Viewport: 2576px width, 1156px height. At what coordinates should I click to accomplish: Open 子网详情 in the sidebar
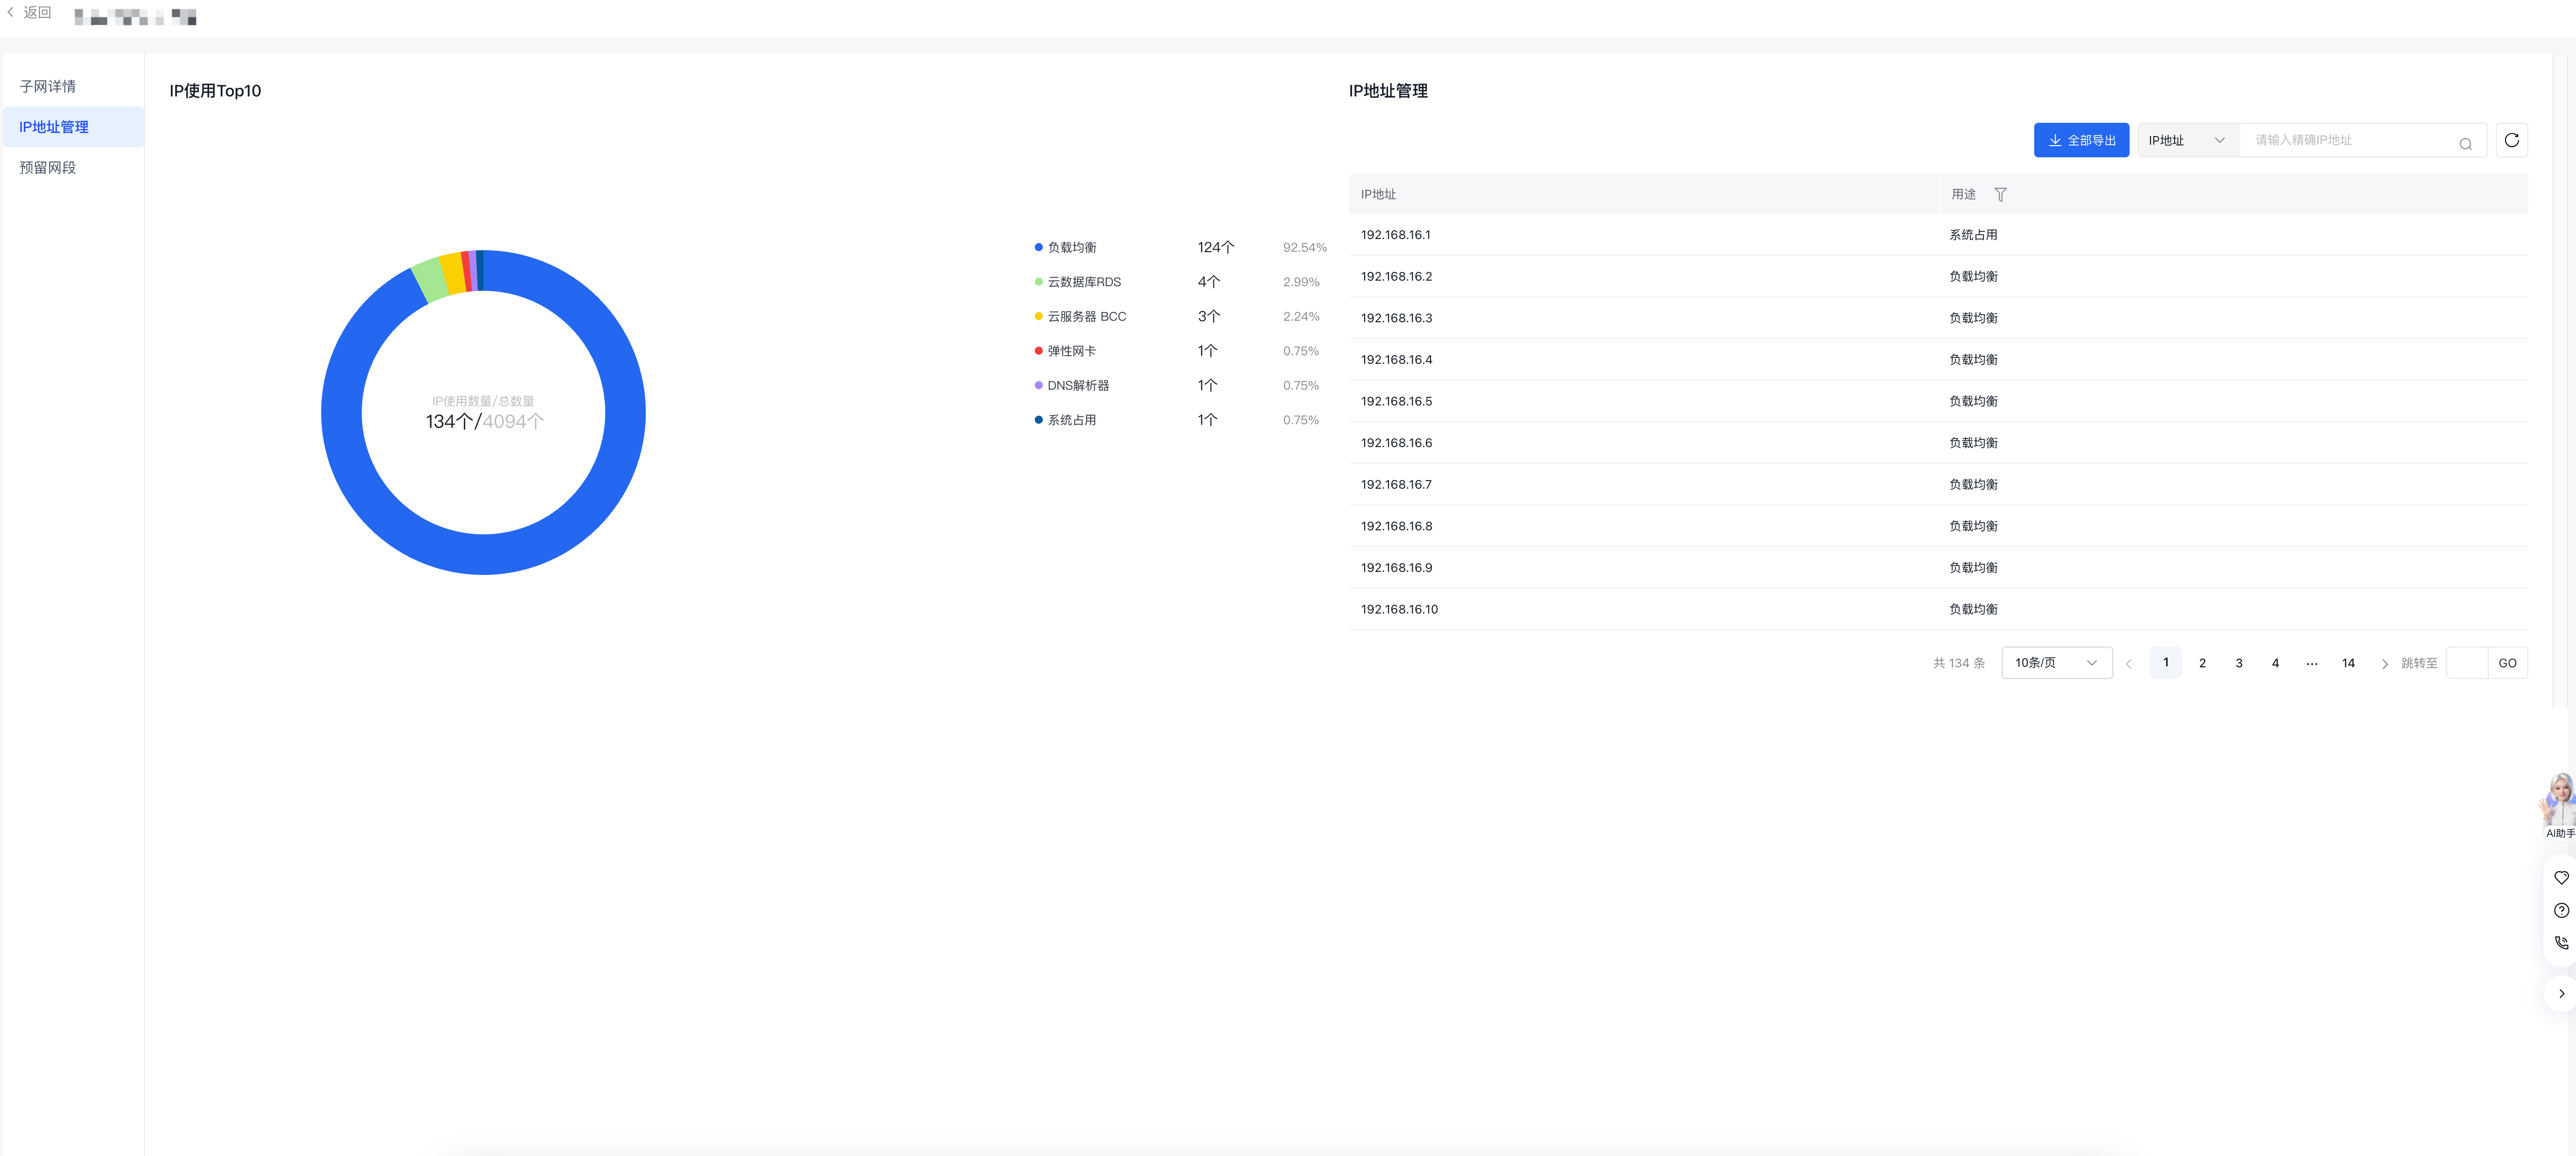click(x=73, y=86)
